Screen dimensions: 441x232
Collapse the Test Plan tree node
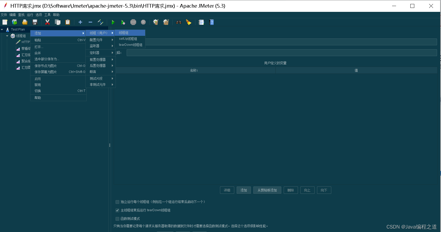[x=2, y=29]
